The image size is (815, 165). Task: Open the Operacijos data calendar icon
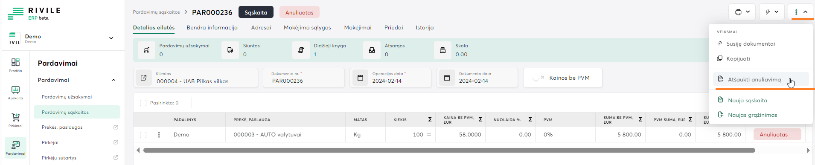(x=360, y=78)
